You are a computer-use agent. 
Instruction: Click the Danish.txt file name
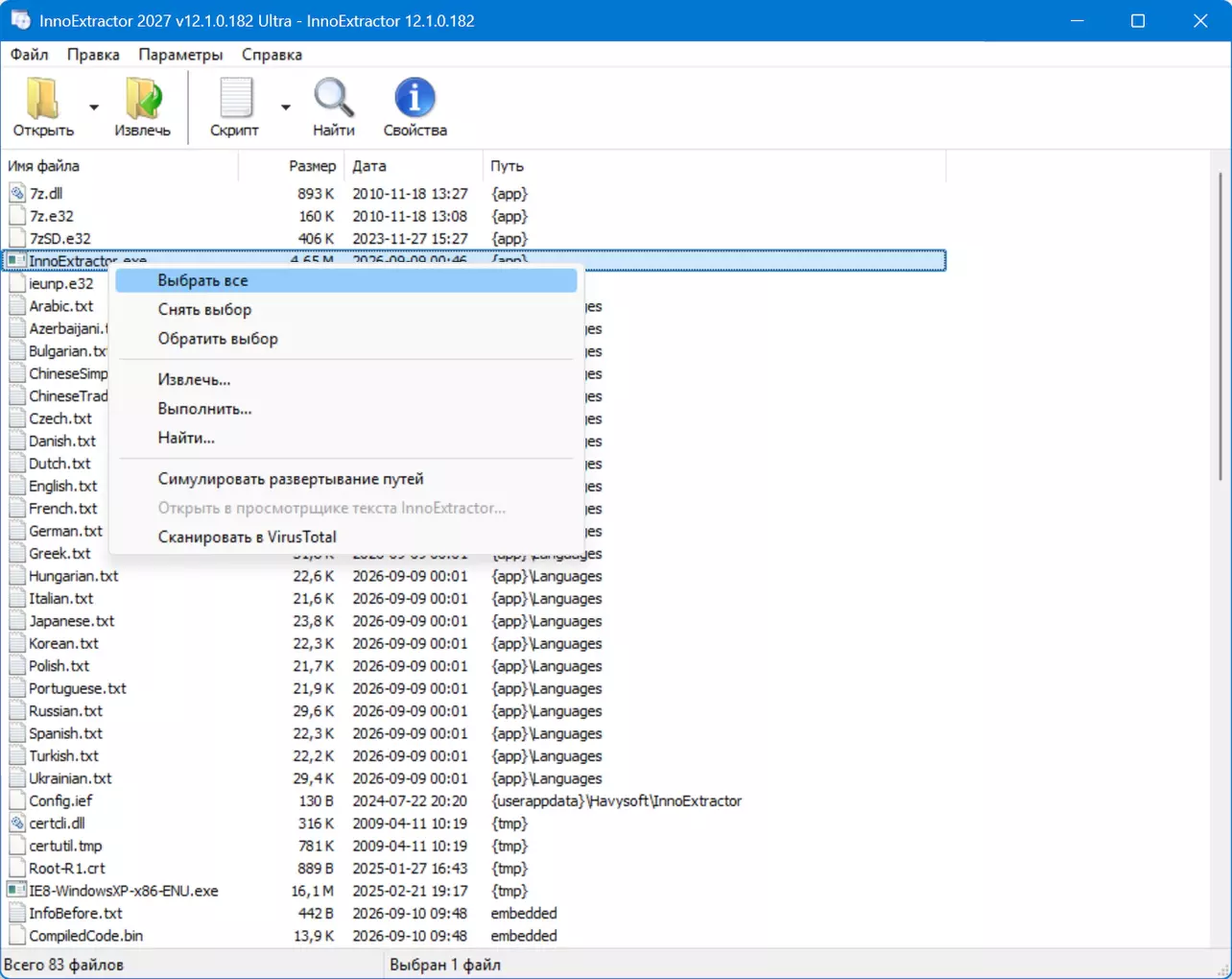(x=62, y=441)
